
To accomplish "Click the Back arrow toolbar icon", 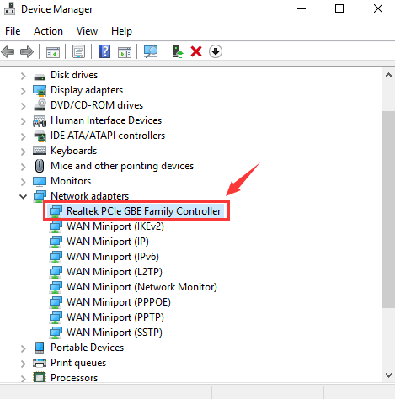I will pyautogui.click(x=8, y=51).
